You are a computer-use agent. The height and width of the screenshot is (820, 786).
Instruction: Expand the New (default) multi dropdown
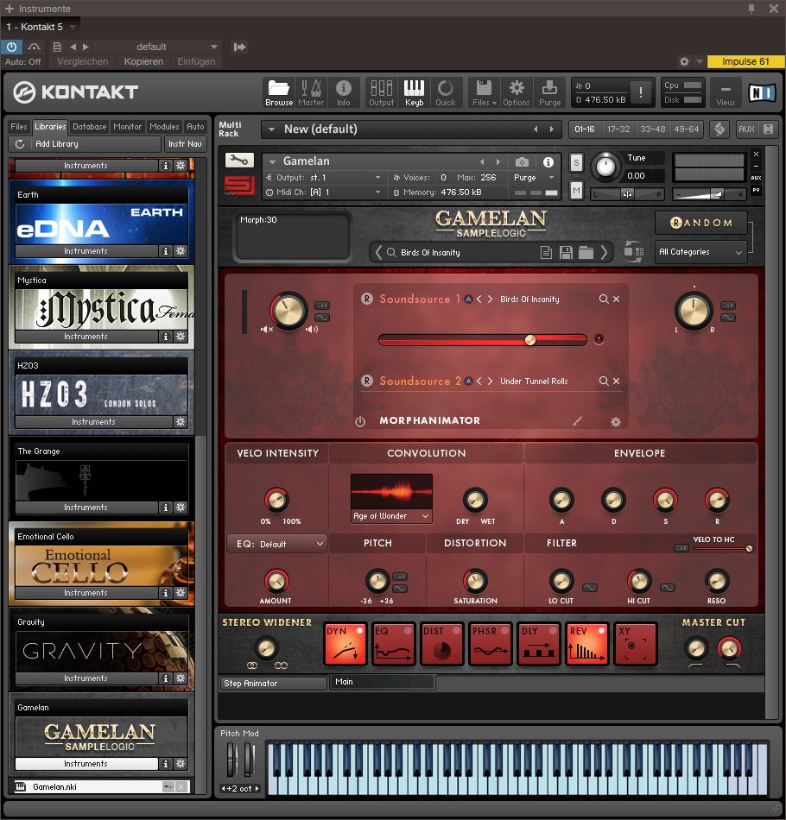271,129
